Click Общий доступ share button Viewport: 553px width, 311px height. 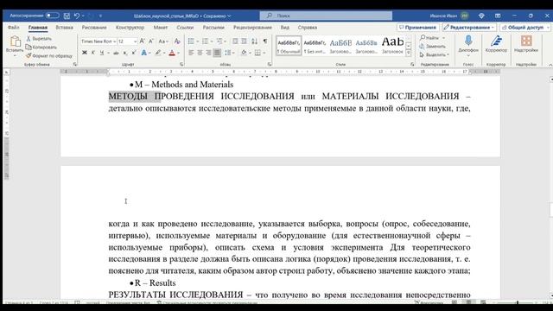[525, 27]
